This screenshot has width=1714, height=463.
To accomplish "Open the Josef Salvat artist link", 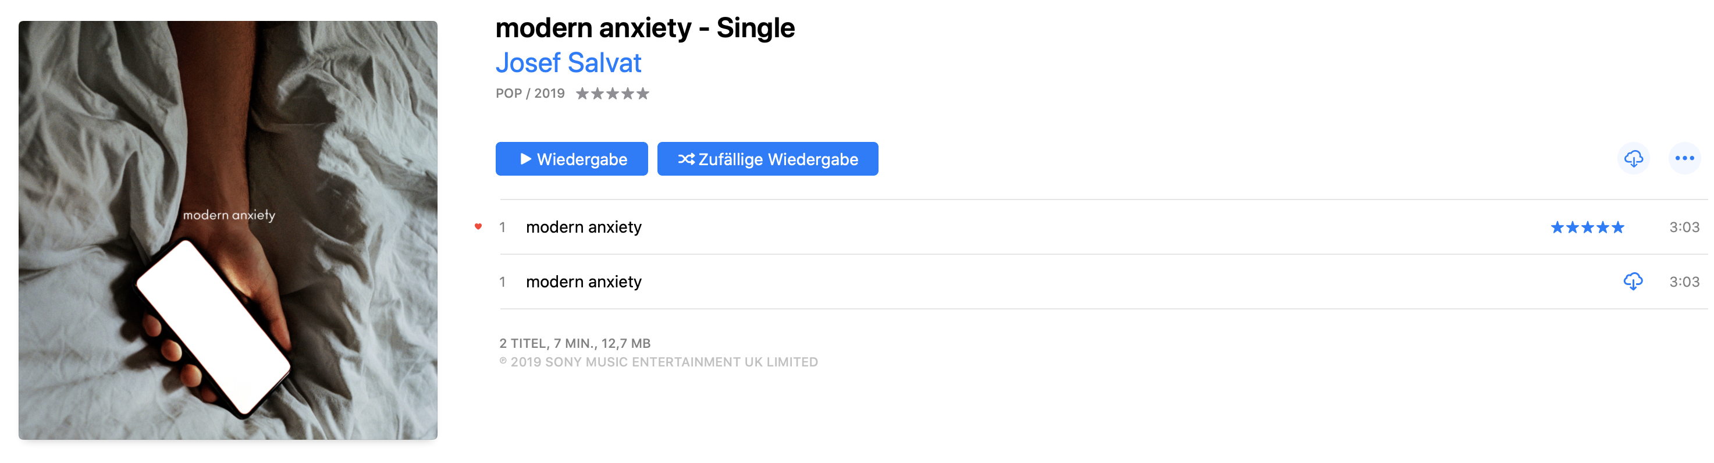I will 568,63.
